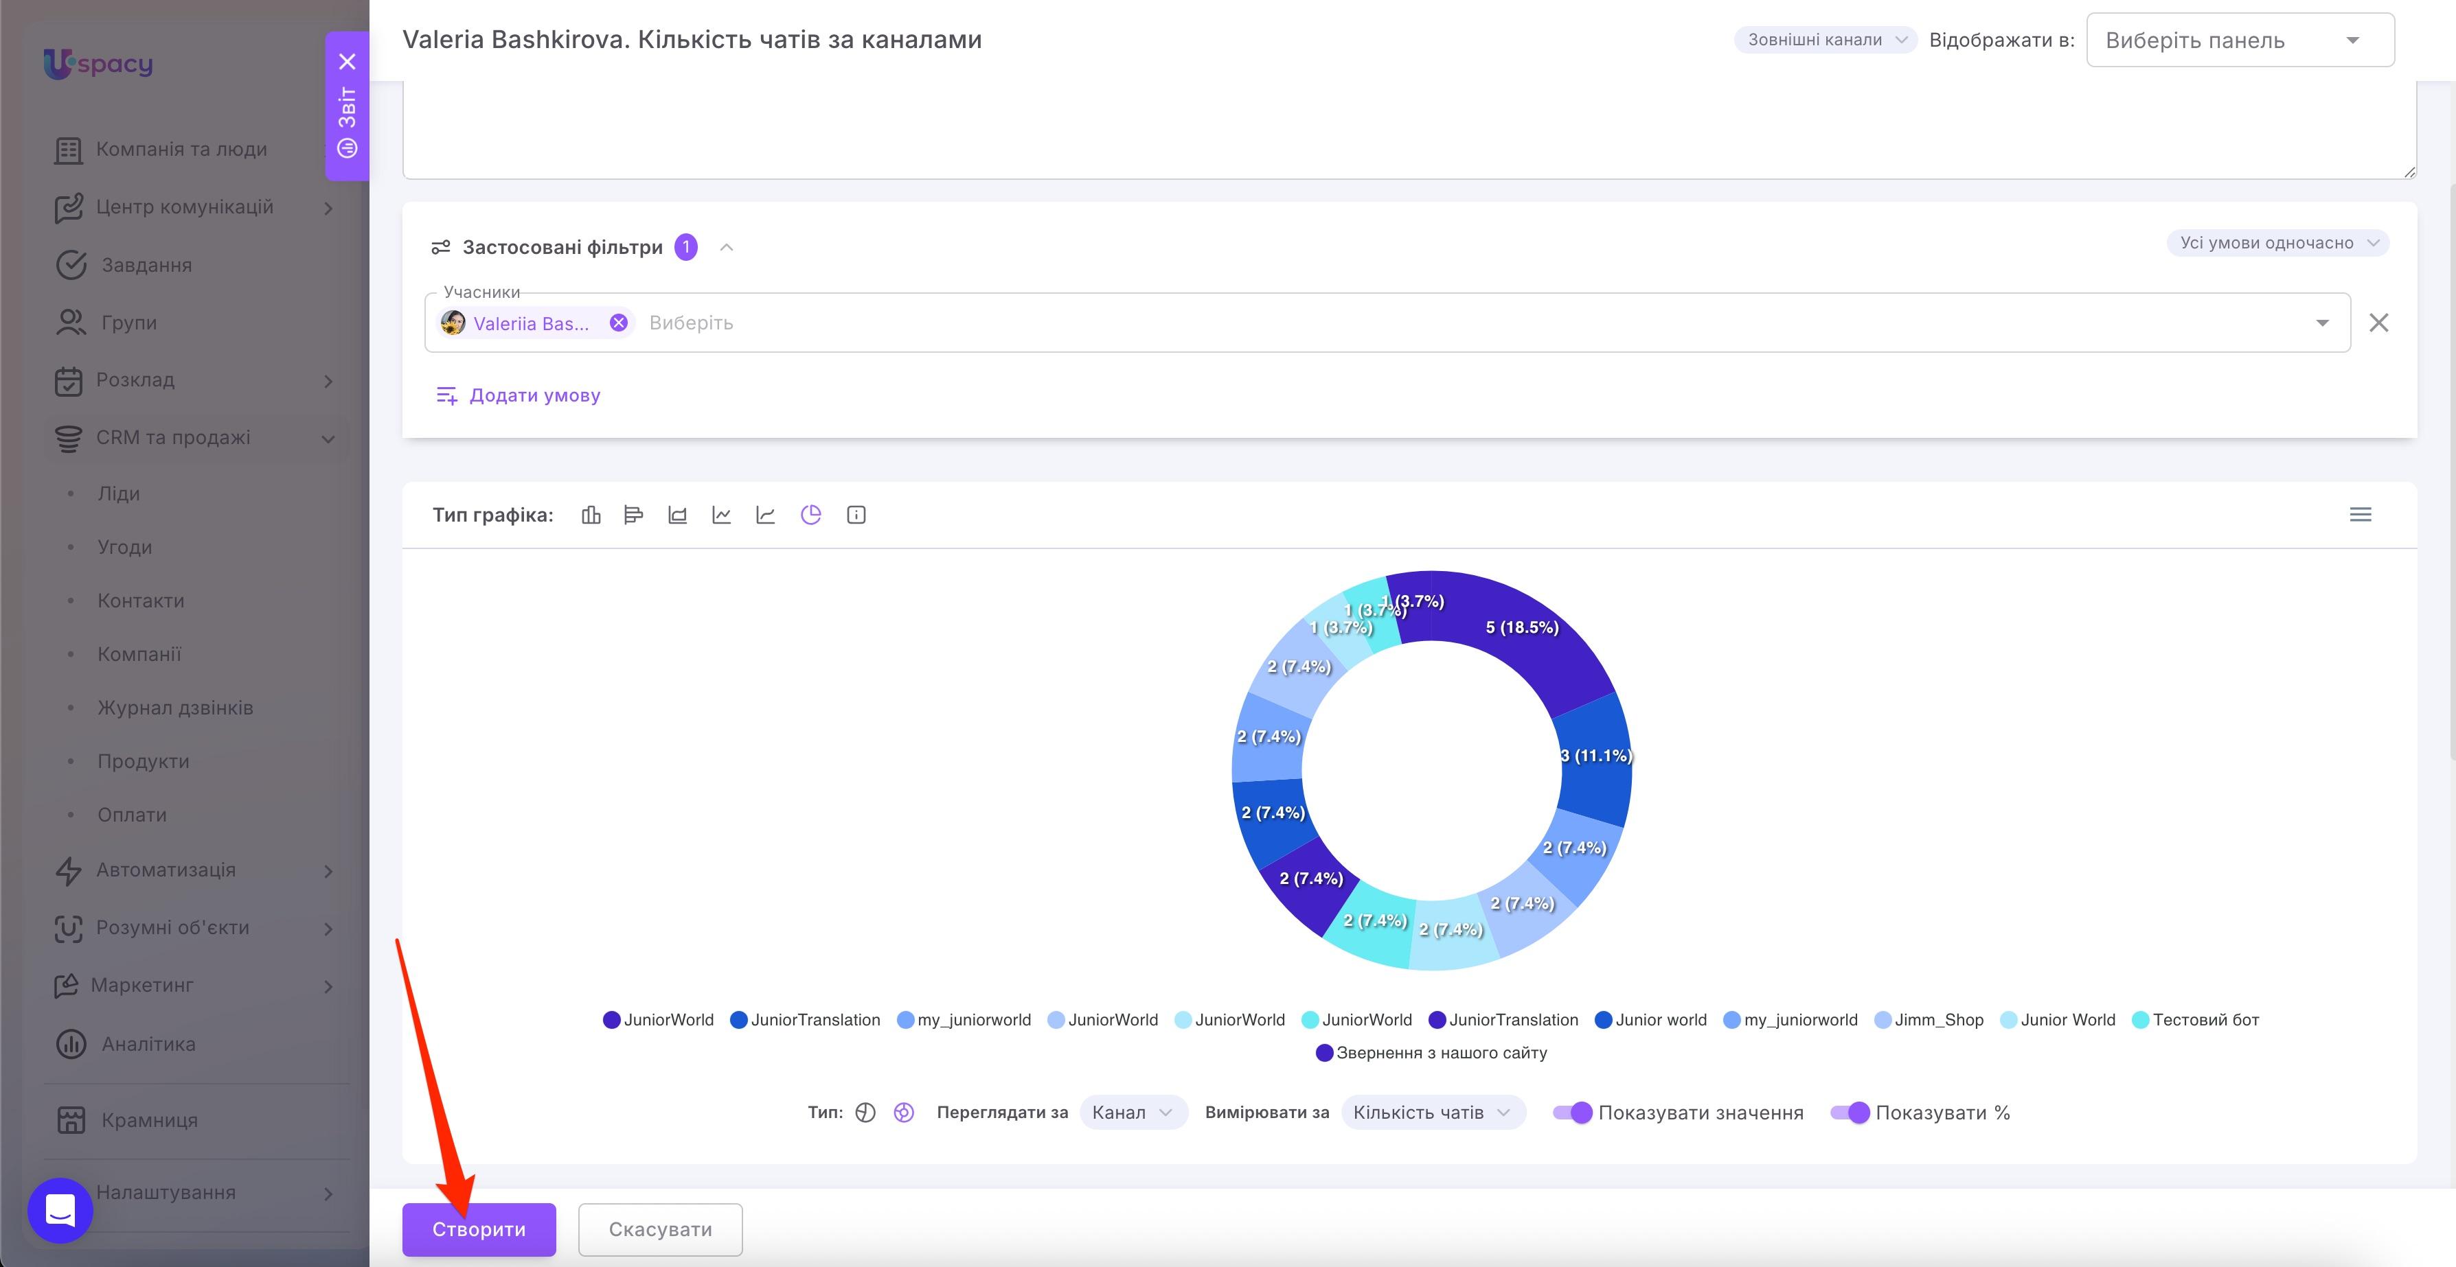The width and height of the screenshot is (2456, 1267).
Task: Open the chart hamburger menu
Action: (x=2360, y=515)
